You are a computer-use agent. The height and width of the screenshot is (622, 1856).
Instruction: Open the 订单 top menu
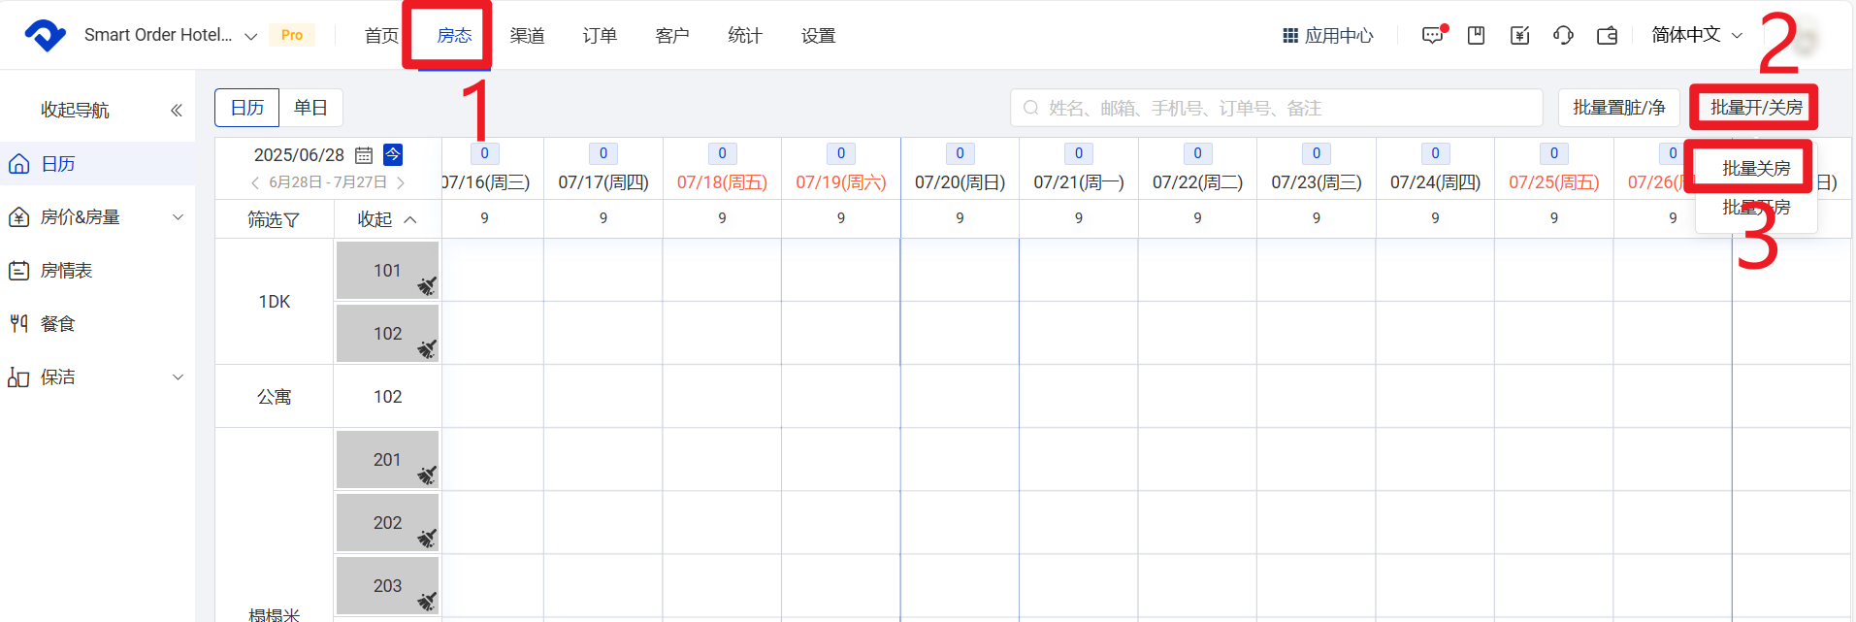click(x=600, y=36)
